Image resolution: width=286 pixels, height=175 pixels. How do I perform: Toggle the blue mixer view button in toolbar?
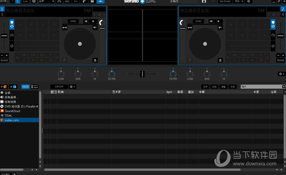[101, 1]
